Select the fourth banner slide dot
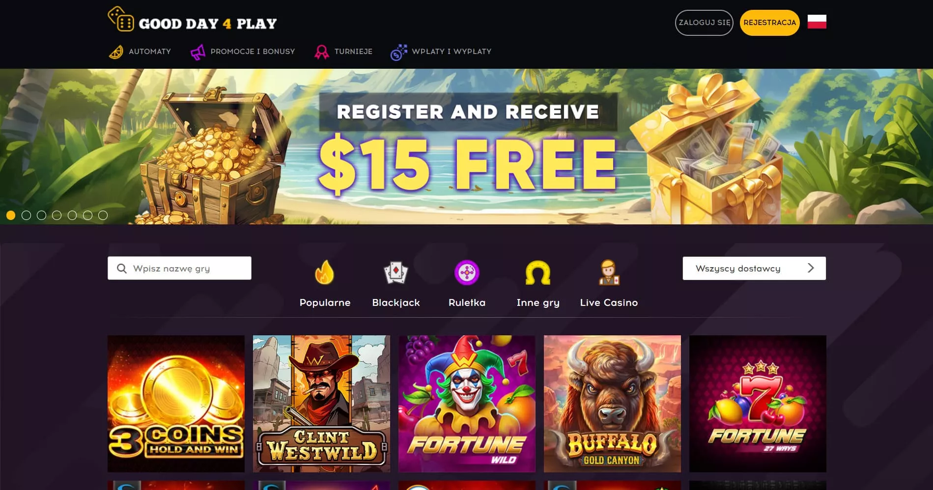 pyautogui.click(x=57, y=215)
